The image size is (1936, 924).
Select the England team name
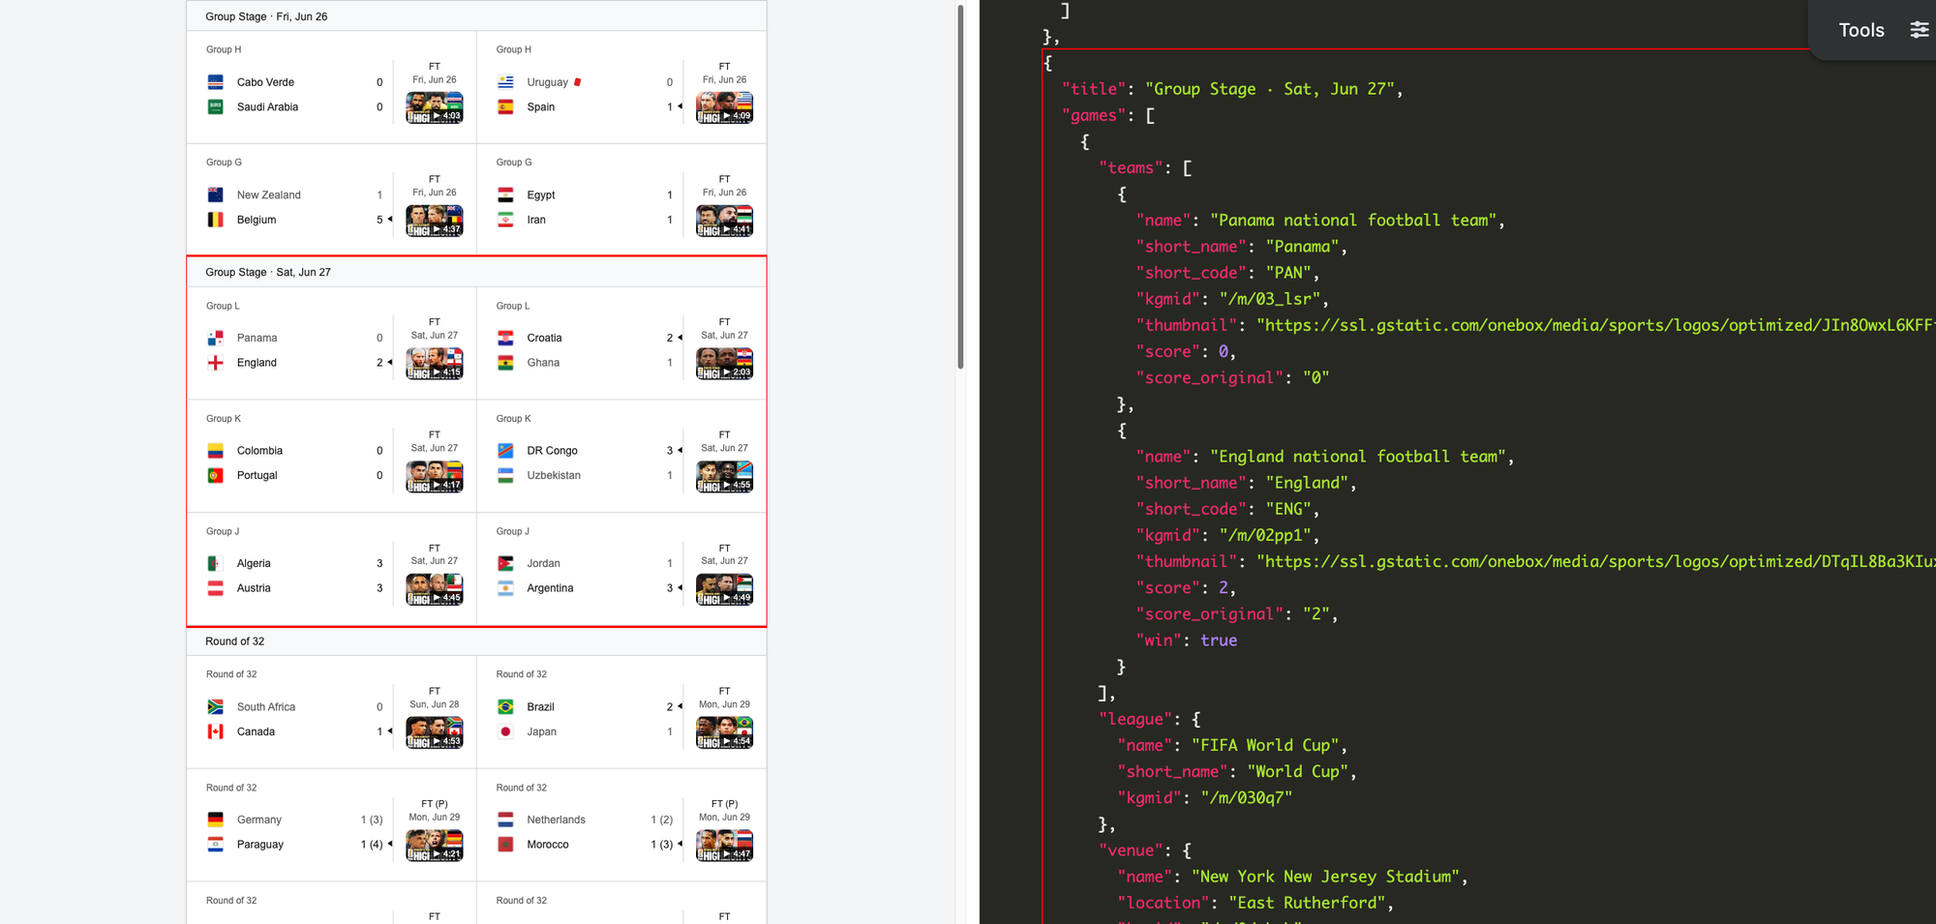[x=257, y=363]
